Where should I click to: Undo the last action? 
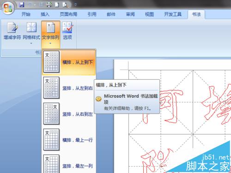[x=30, y=5]
